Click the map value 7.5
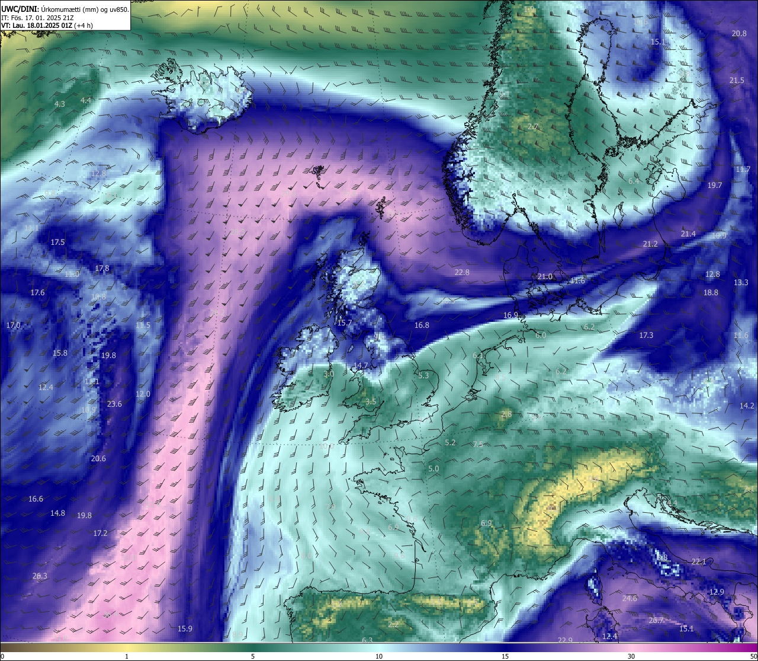This screenshot has height=661, width=758. click(478, 444)
